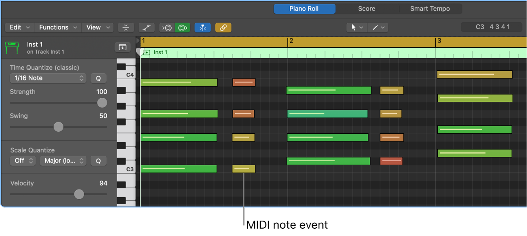527x236 pixels.
Task: Click the on Track Inst 1 label
Action: pos(46,52)
